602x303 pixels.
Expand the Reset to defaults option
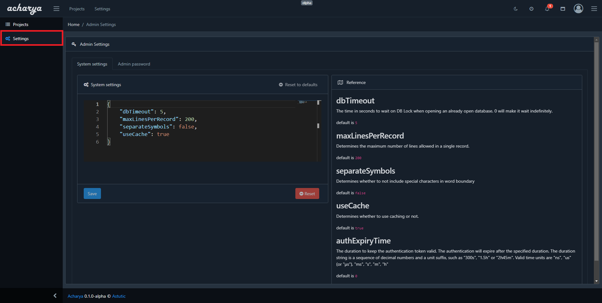298,85
